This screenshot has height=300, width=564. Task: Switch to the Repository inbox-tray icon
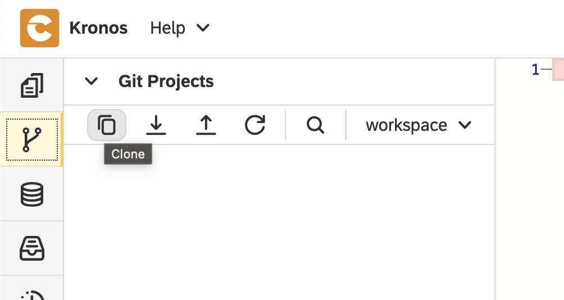[x=32, y=248]
